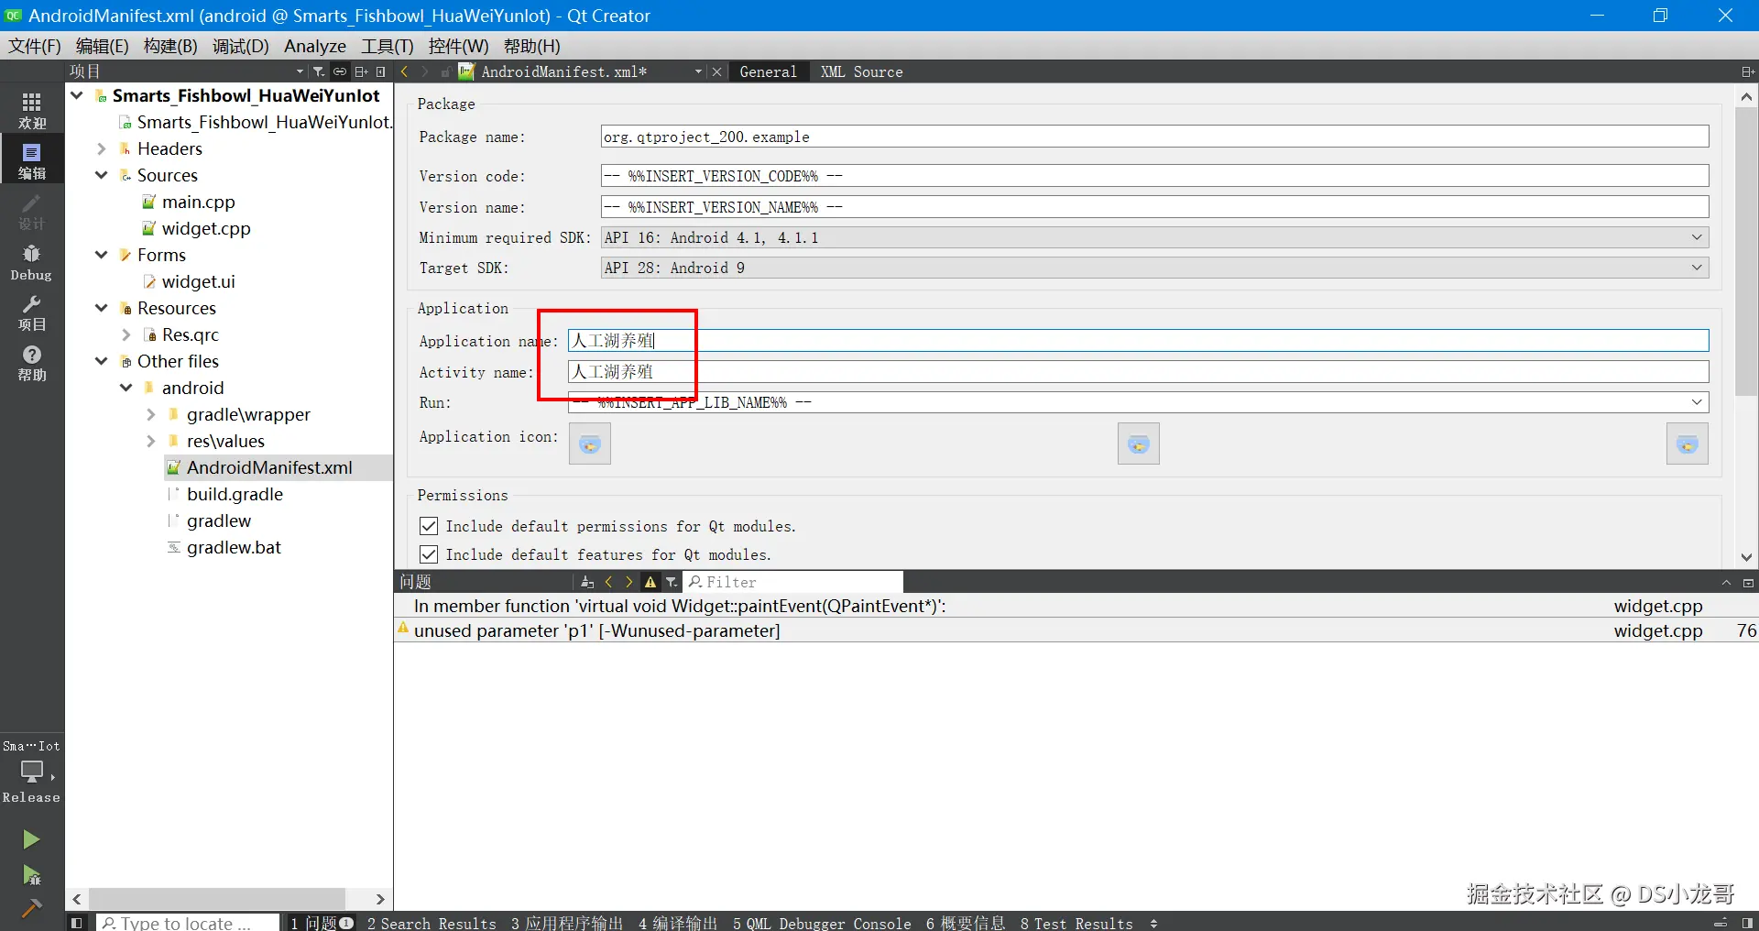
Task: Open the Release kit selector
Action: click(x=32, y=772)
